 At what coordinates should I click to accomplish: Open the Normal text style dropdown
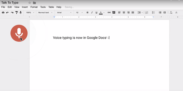coord(45,13)
